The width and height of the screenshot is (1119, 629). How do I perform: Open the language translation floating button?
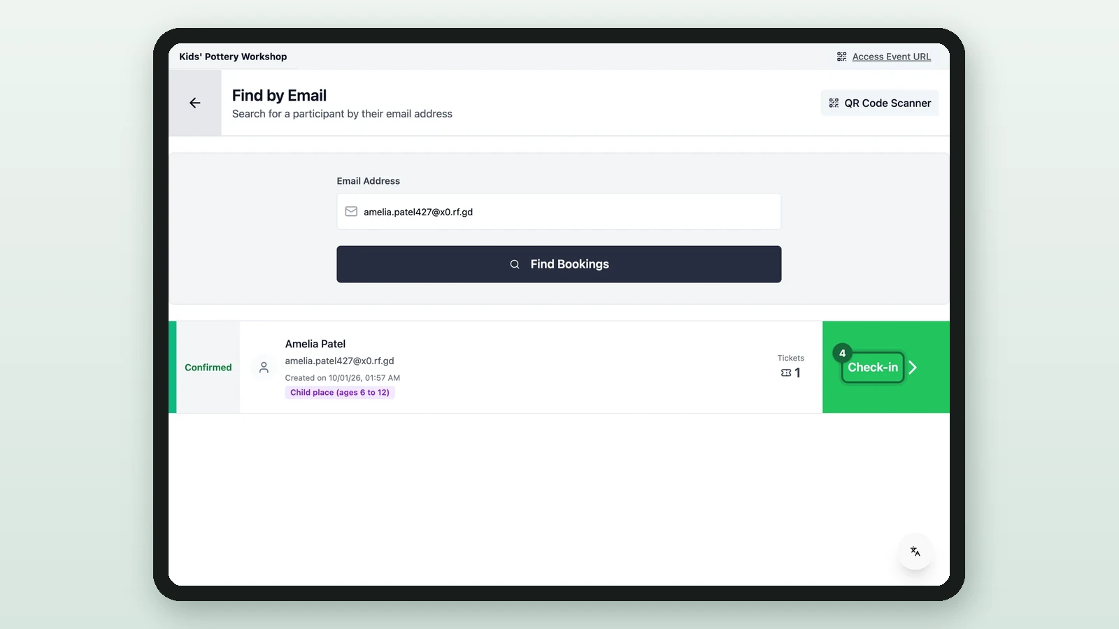point(915,551)
